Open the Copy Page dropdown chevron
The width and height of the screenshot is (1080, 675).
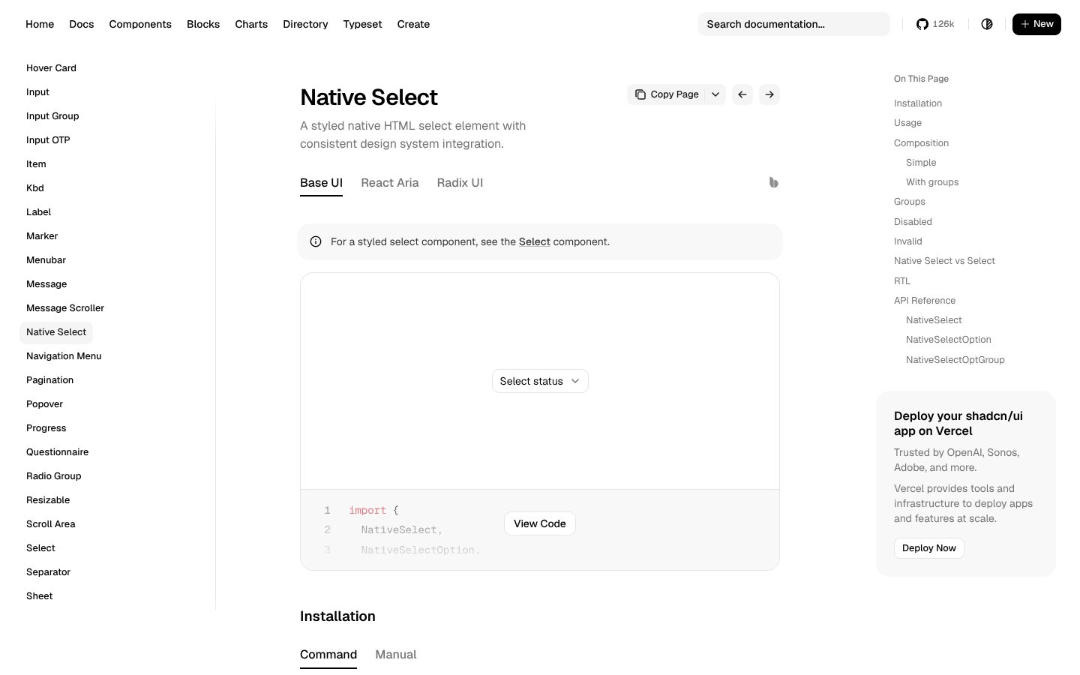click(715, 94)
